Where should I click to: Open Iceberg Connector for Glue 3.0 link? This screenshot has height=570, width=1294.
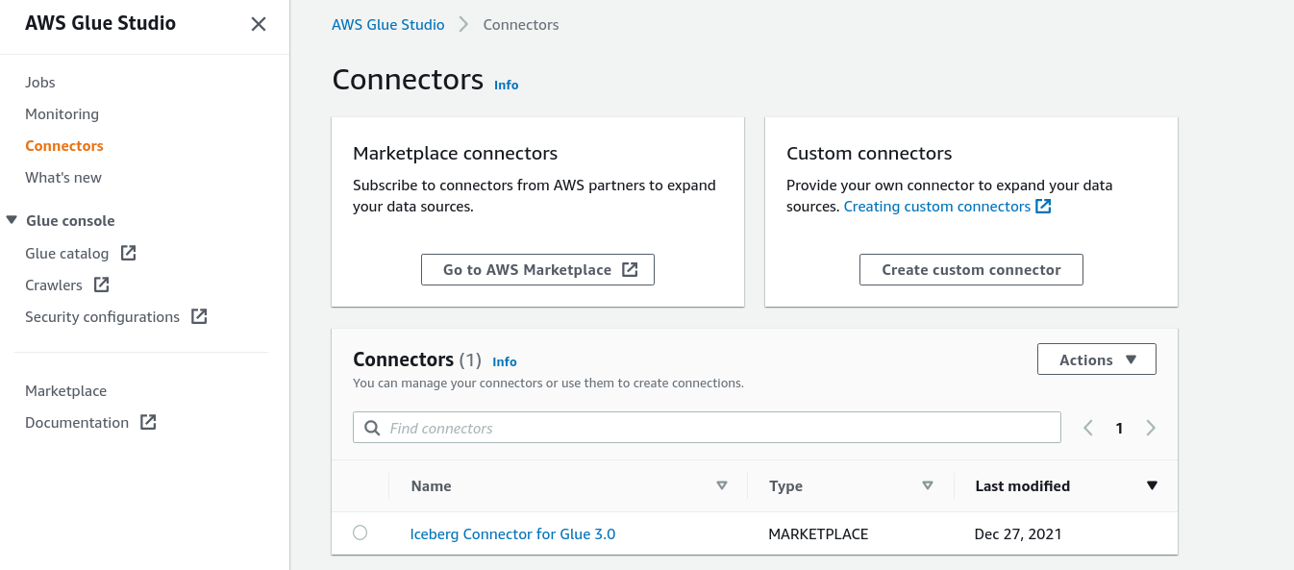tap(512, 534)
